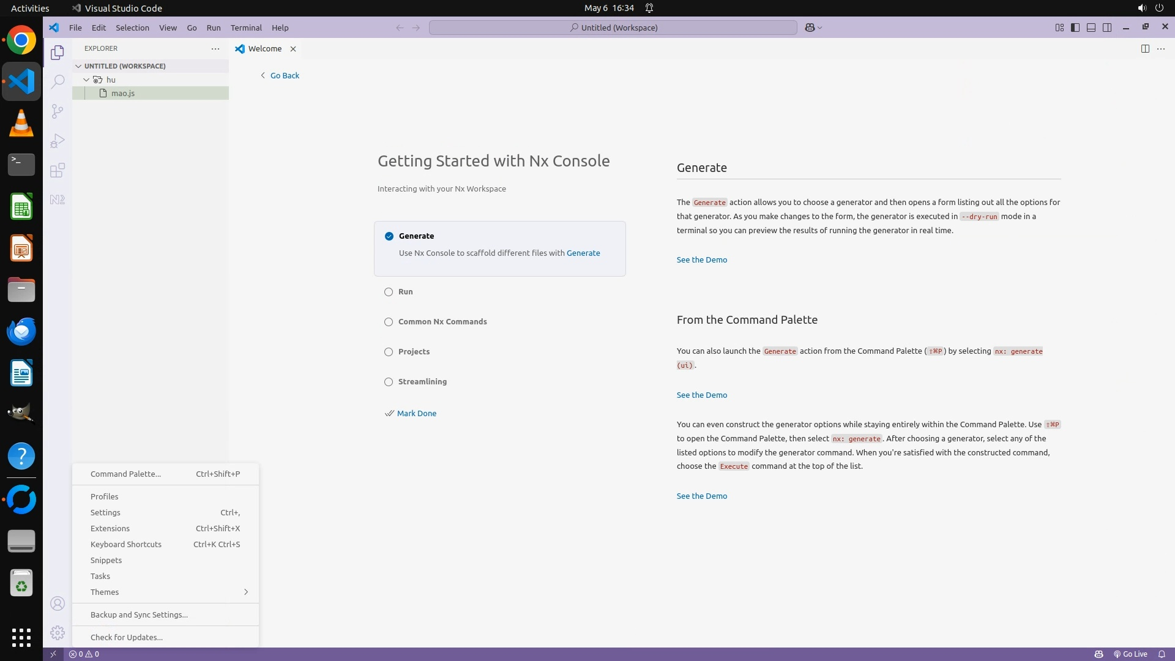Open Nx Console sidebar icon
The image size is (1175, 661).
[58, 200]
